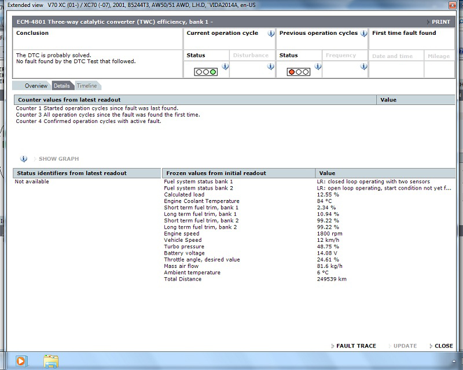The image size is (463, 370).
Task: Click info icon in the Disturbance cell
Action: coord(270,67)
